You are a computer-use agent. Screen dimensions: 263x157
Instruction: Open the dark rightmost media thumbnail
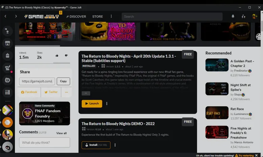[x=226, y=31]
